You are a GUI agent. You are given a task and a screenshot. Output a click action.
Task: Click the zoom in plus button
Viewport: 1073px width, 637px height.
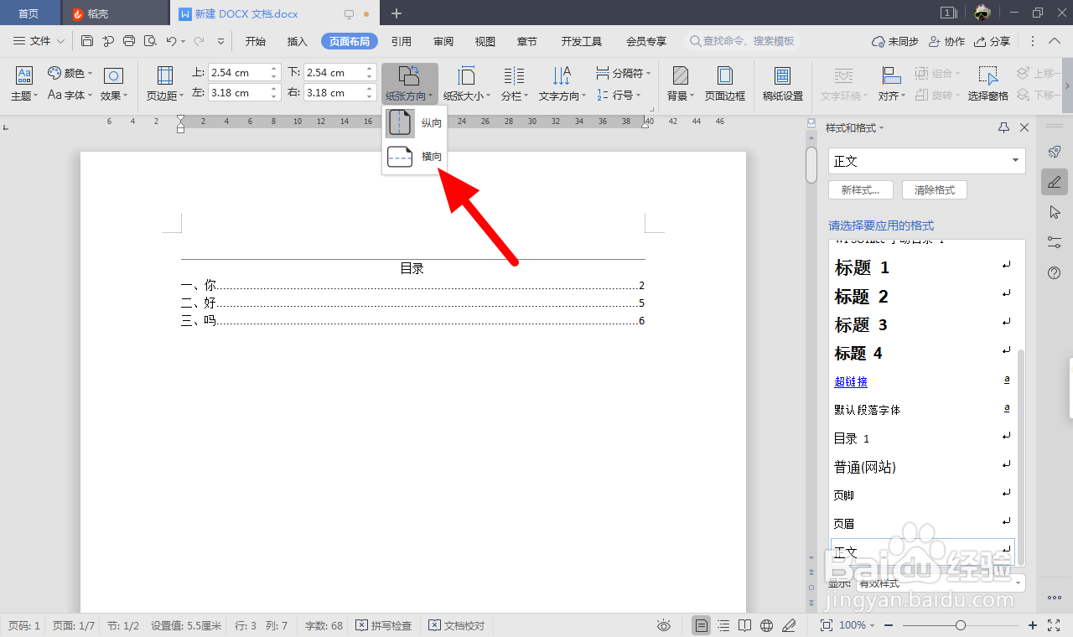(1033, 625)
